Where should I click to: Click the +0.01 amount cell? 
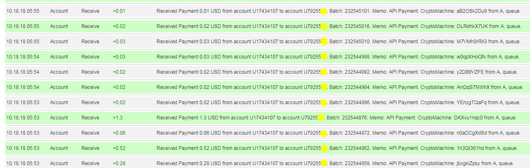(x=119, y=11)
